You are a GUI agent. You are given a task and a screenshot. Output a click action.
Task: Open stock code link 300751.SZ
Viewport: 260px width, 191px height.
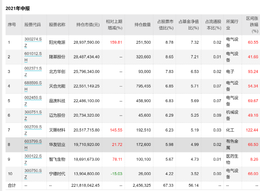[33, 115]
